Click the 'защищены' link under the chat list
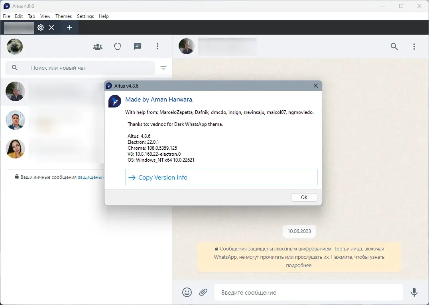Screen dimensions: 429x305 click(x=90, y=177)
